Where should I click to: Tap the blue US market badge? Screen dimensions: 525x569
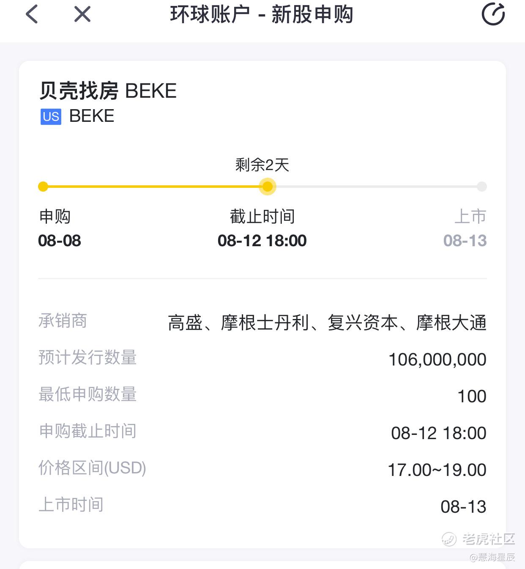click(x=51, y=116)
